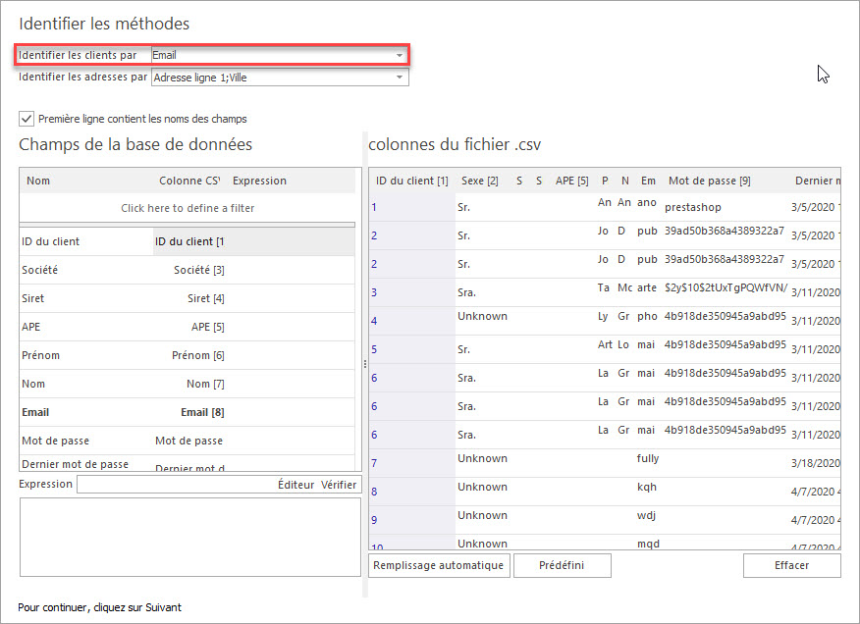The width and height of the screenshot is (860, 624).
Task: Select the 'Mot de passe' field row
Action: [188, 441]
